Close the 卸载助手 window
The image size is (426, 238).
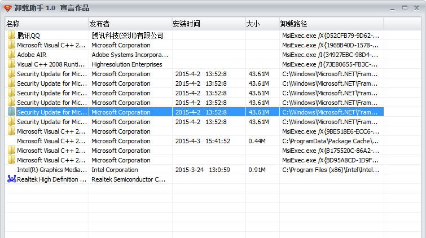click(416, 8)
